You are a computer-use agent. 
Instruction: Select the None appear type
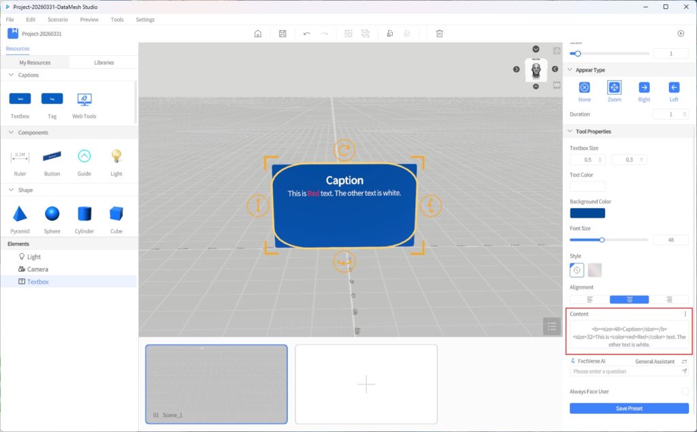tap(584, 88)
